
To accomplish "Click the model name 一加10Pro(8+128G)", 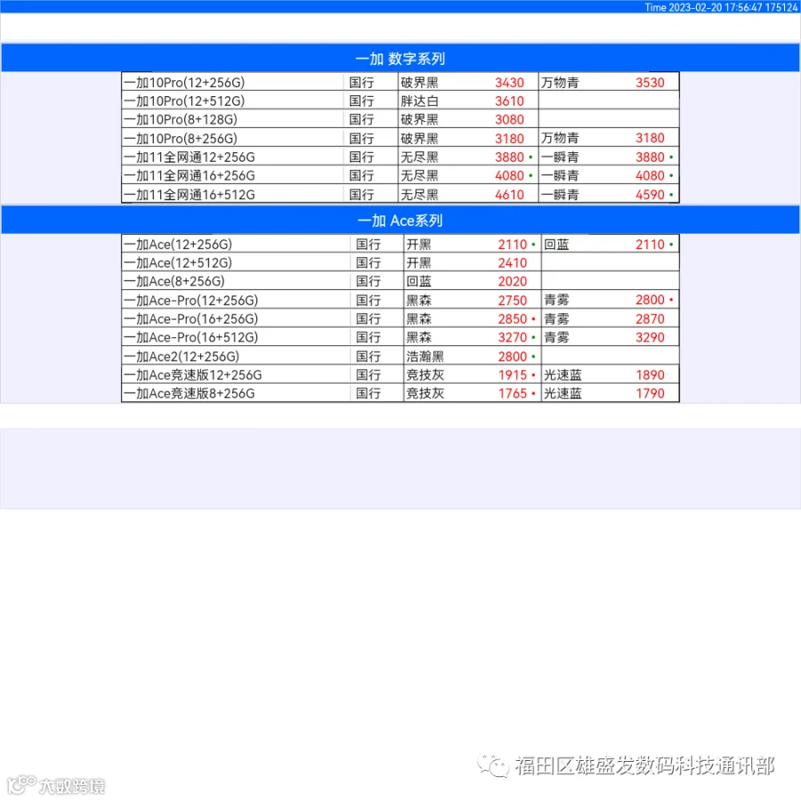I will [181, 119].
